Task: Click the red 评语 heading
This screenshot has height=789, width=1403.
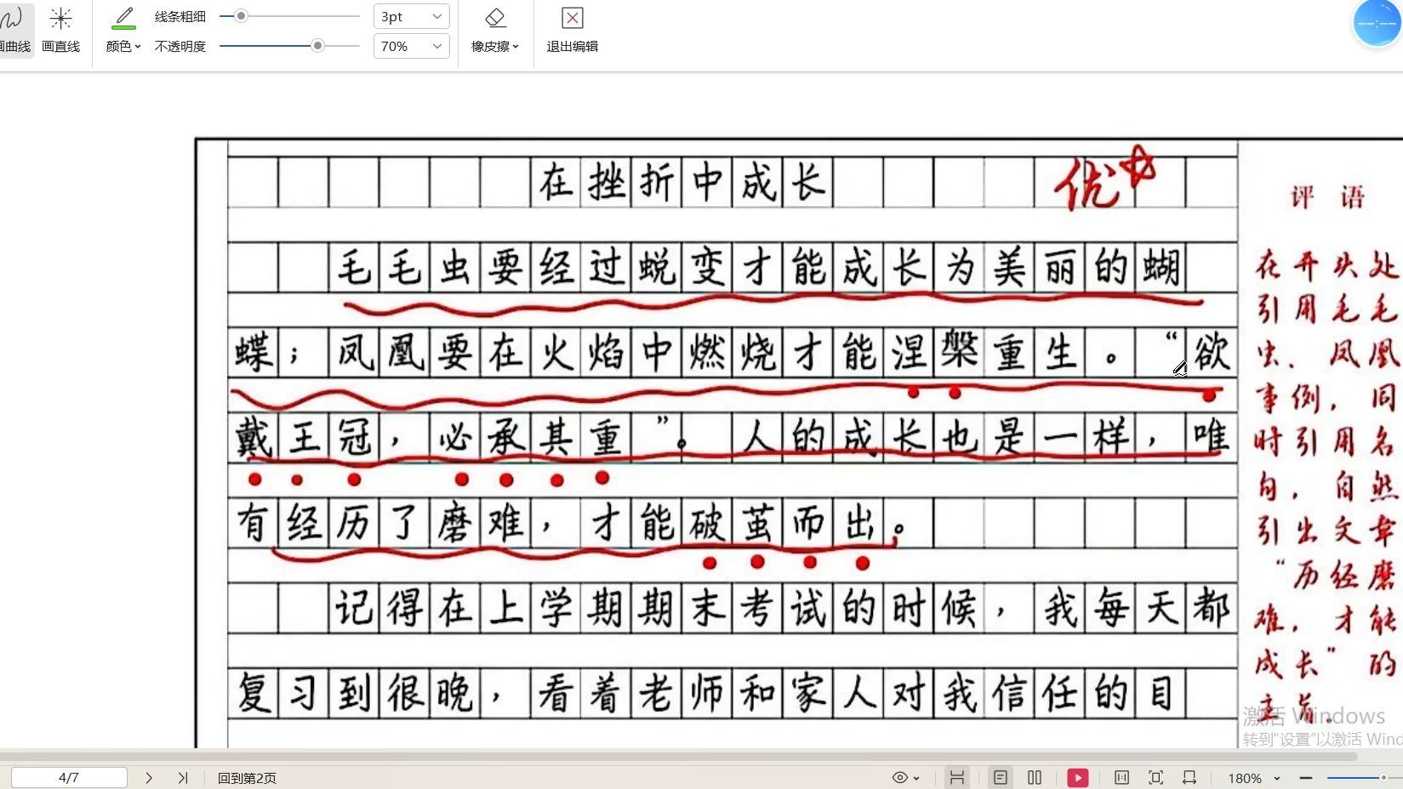Action: [1327, 198]
